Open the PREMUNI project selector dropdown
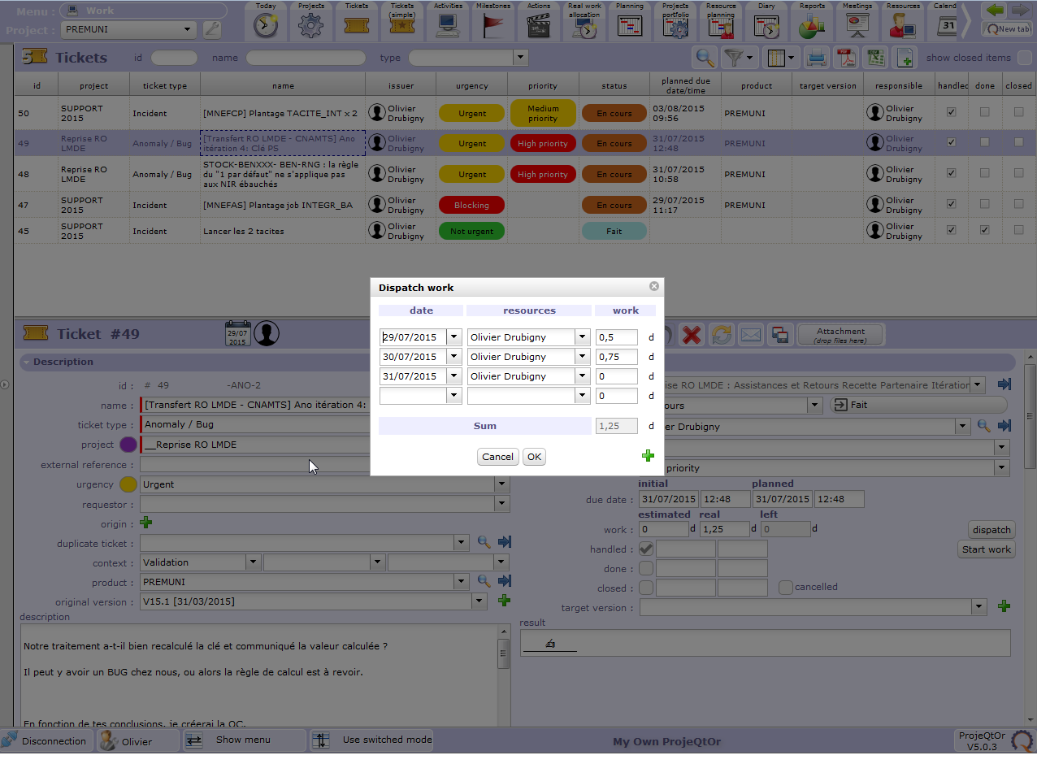This screenshot has width=1050, height=764. pyautogui.click(x=188, y=29)
